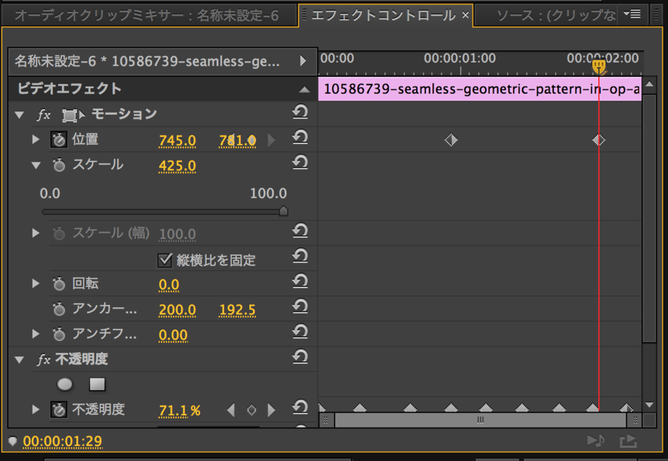Viewport: 668px width, 461px height.
Task: Toggle the 不透明度 fx effect badge
Action: (44, 360)
